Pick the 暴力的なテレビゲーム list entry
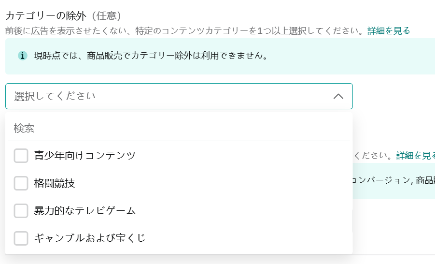435x264 pixels. 85,211
